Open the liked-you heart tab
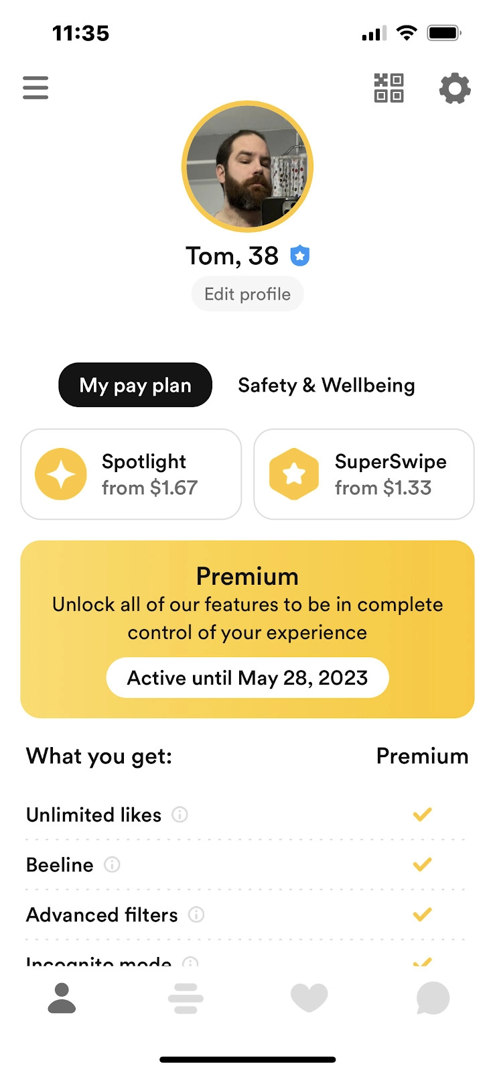Image resolution: width=495 pixels, height=1073 pixels. 309,998
